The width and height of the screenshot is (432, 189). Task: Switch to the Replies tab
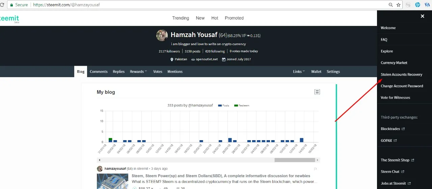point(118,71)
